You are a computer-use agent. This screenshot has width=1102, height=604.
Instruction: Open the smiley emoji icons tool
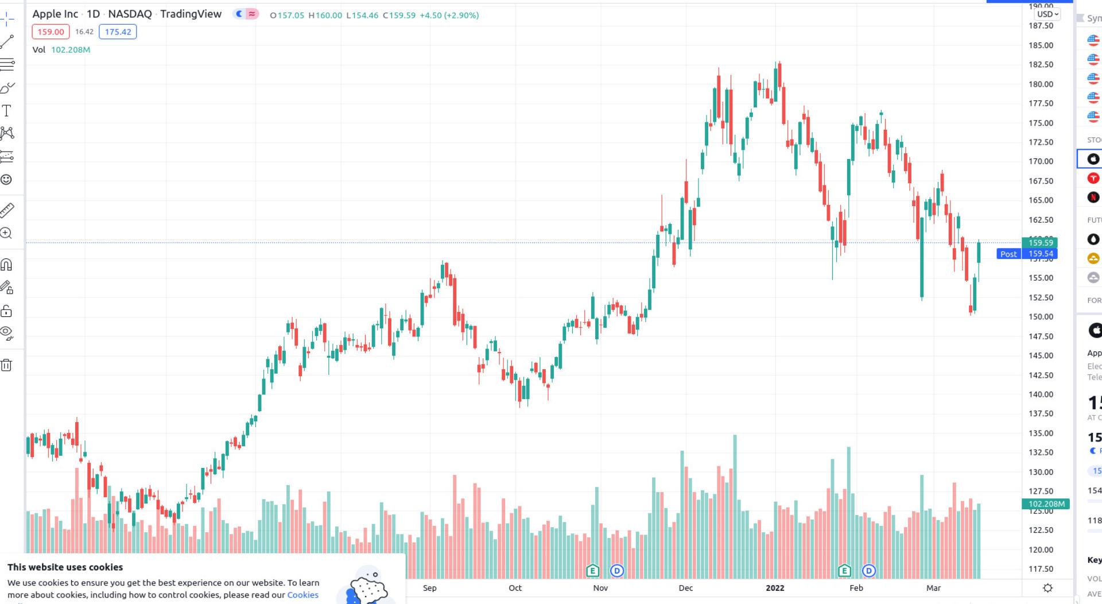click(6, 180)
